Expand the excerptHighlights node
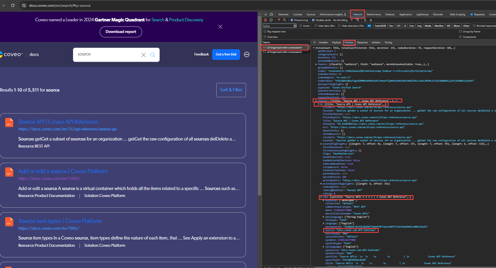Viewport: 496px width, 268px height. tap(321, 144)
